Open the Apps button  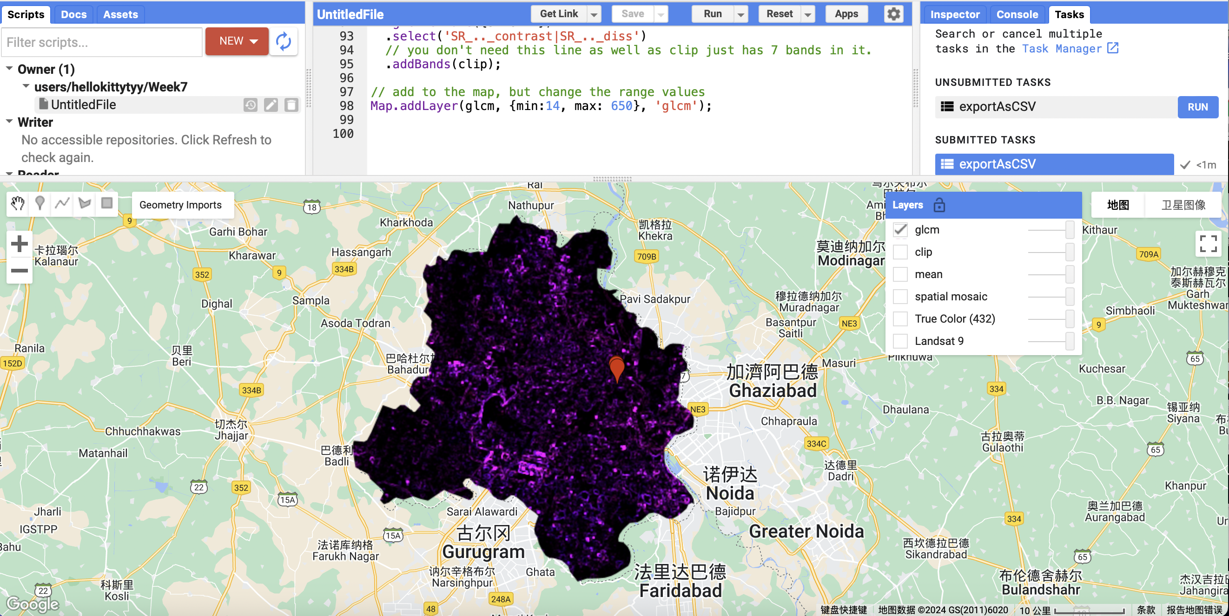pos(846,14)
